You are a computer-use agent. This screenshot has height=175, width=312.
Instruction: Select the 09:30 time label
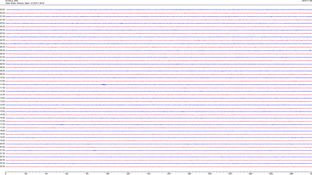(2, 74)
